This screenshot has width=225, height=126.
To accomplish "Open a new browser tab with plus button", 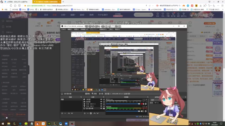I will coord(63,2).
